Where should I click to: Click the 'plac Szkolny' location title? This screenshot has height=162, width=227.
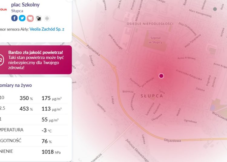25,5
